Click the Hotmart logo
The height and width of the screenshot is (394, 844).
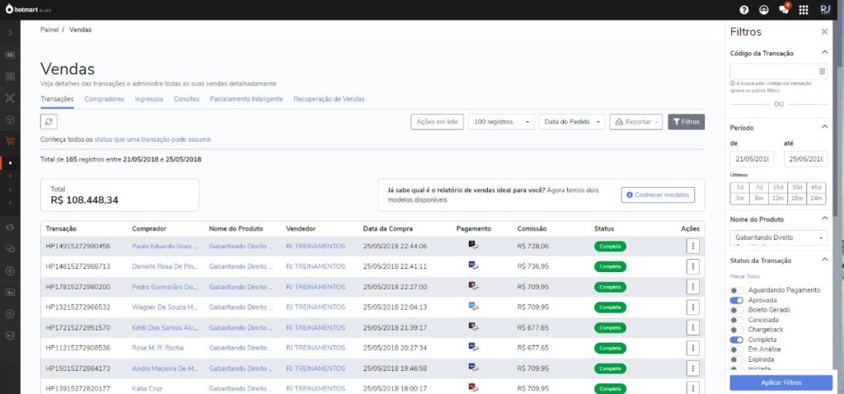28,9
